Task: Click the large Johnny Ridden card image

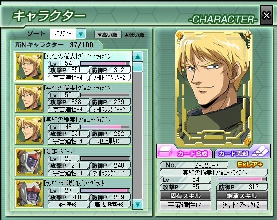Action: pos(214,88)
